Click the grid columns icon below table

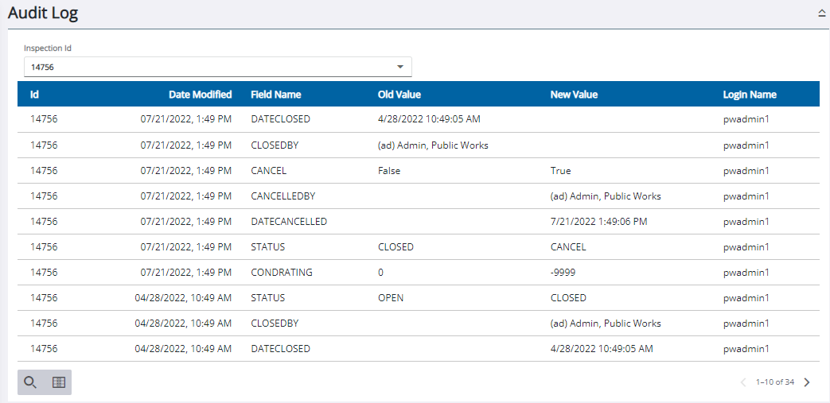click(58, 382)
